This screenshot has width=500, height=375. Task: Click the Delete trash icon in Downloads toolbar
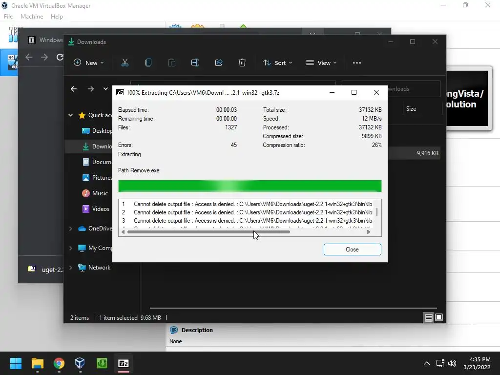click(242, 63)
